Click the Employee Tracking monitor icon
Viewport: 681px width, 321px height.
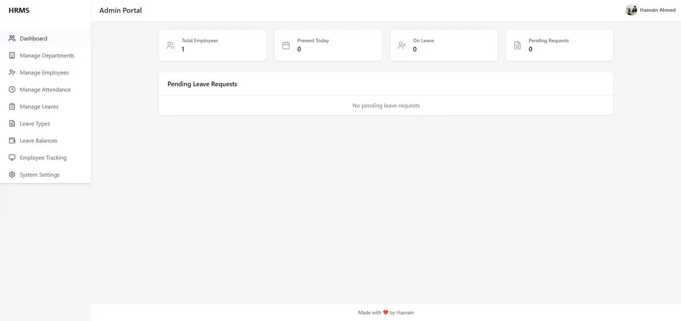point(12,157)
